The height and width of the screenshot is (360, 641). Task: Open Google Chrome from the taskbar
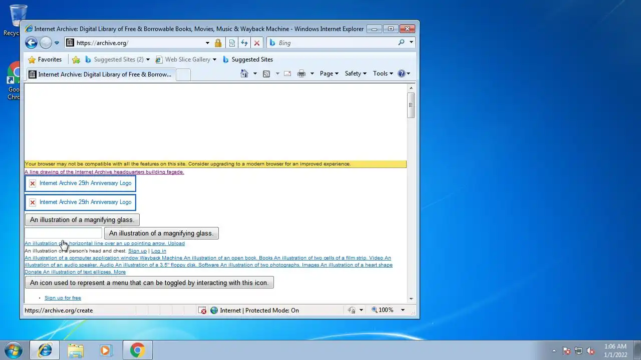pos(137,350)
